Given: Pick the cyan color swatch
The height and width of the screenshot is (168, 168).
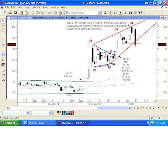Looking at the screenshot, I should point(67,112).
